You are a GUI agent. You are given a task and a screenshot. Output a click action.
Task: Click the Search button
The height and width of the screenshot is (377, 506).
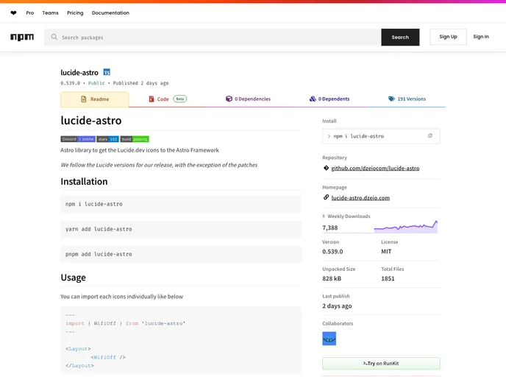(400, 37)
